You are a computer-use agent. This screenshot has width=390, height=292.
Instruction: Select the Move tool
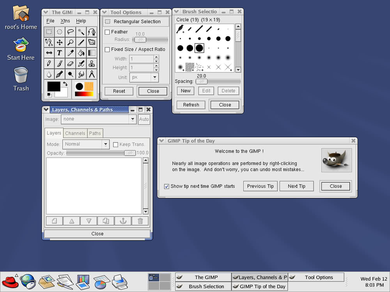(60, 42)
